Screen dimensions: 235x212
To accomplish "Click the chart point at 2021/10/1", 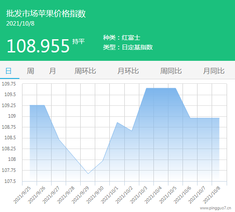I will tap(117, 123).
